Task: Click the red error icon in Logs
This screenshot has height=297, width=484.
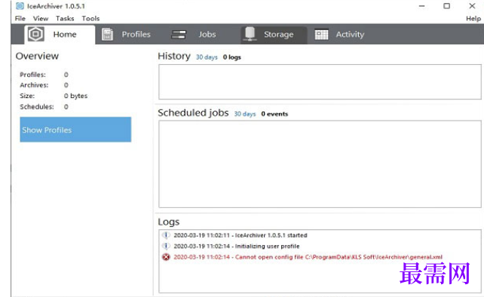Action: 166,257
